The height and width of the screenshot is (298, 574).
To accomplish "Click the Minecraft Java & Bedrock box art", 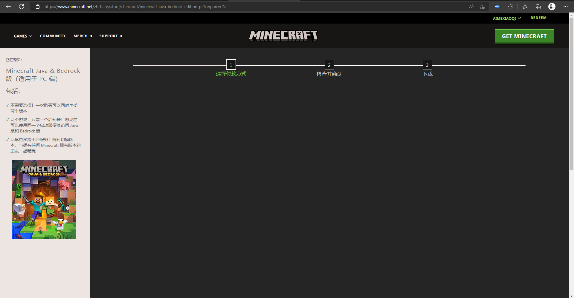I will tap(44, 199).
